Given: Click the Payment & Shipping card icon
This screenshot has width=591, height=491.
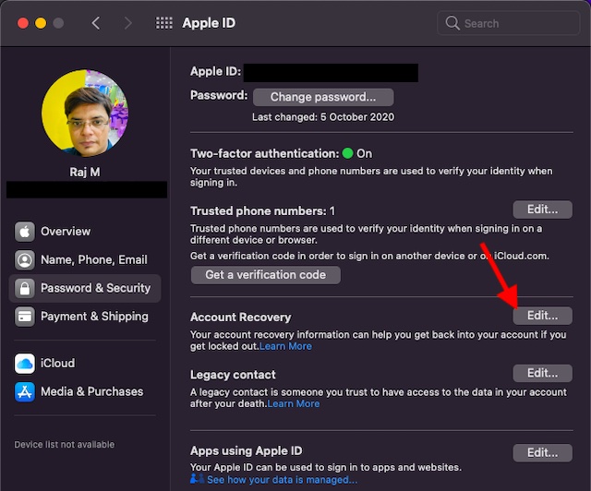Looking at the screenshot, I should 25,317.
